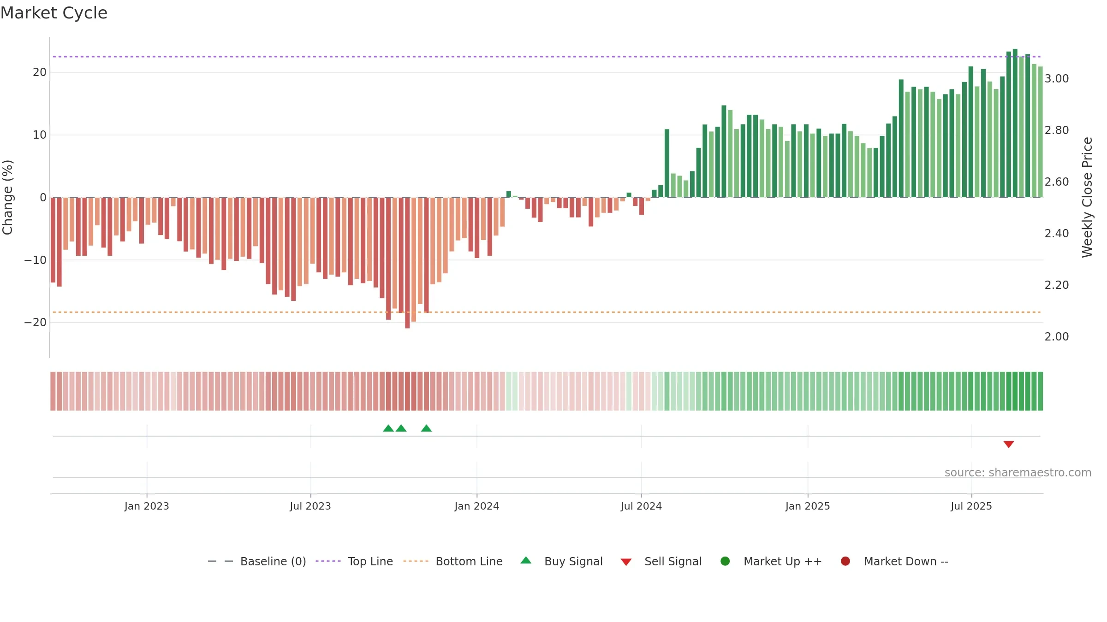Toggle the Buy Signal legend label
This screenshot has height=622, width=1107.
[573, 561]
